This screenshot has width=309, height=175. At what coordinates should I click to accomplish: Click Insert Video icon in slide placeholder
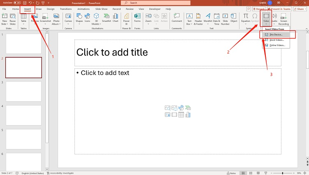[x=174, y=114]
